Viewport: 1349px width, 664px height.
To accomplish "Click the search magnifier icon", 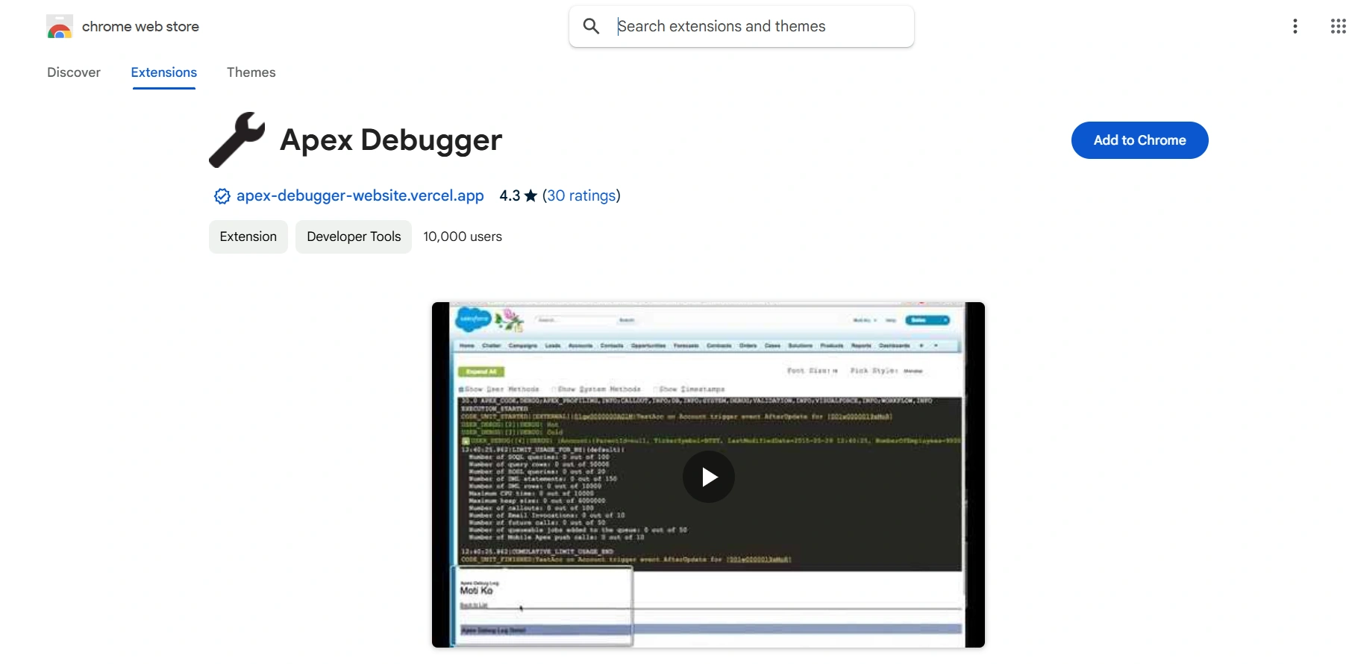I will point(592,26).
